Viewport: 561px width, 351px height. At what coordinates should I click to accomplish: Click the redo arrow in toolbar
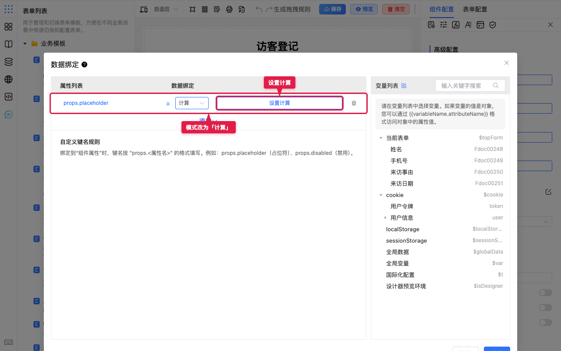click(x=270, y=9)
